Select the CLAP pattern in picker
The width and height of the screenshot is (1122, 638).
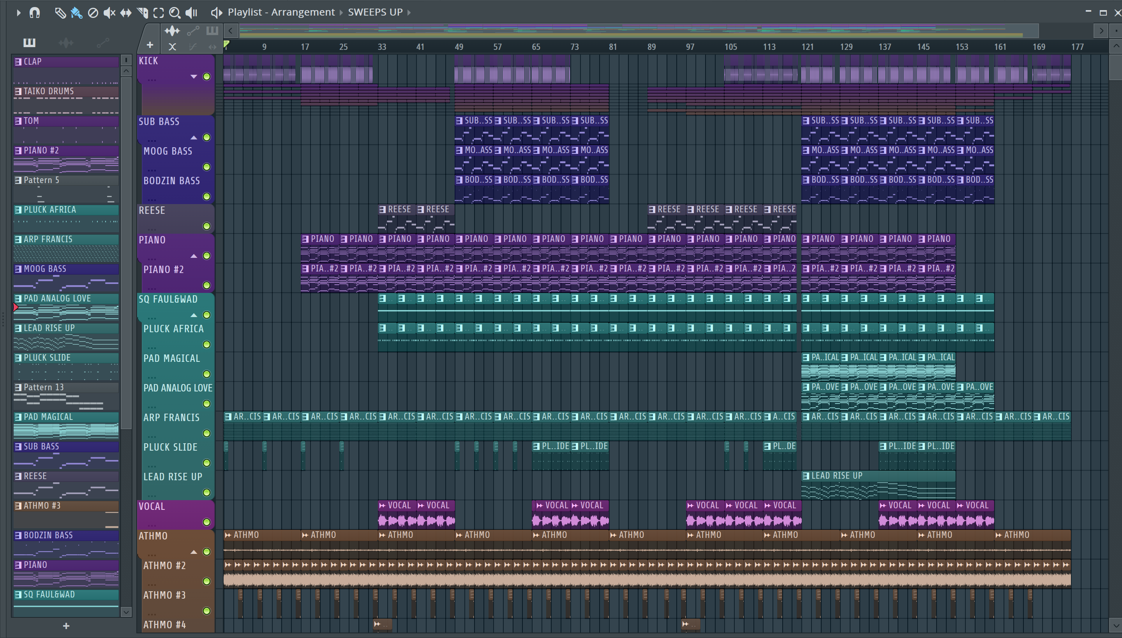(66, 70)
